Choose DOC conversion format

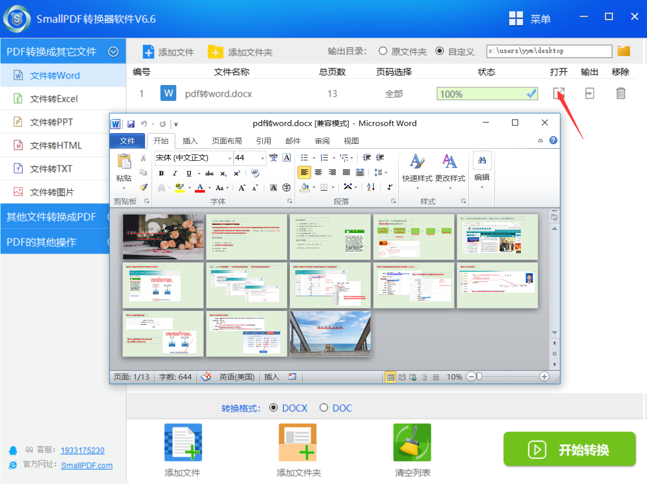click(x=324, y=407)
